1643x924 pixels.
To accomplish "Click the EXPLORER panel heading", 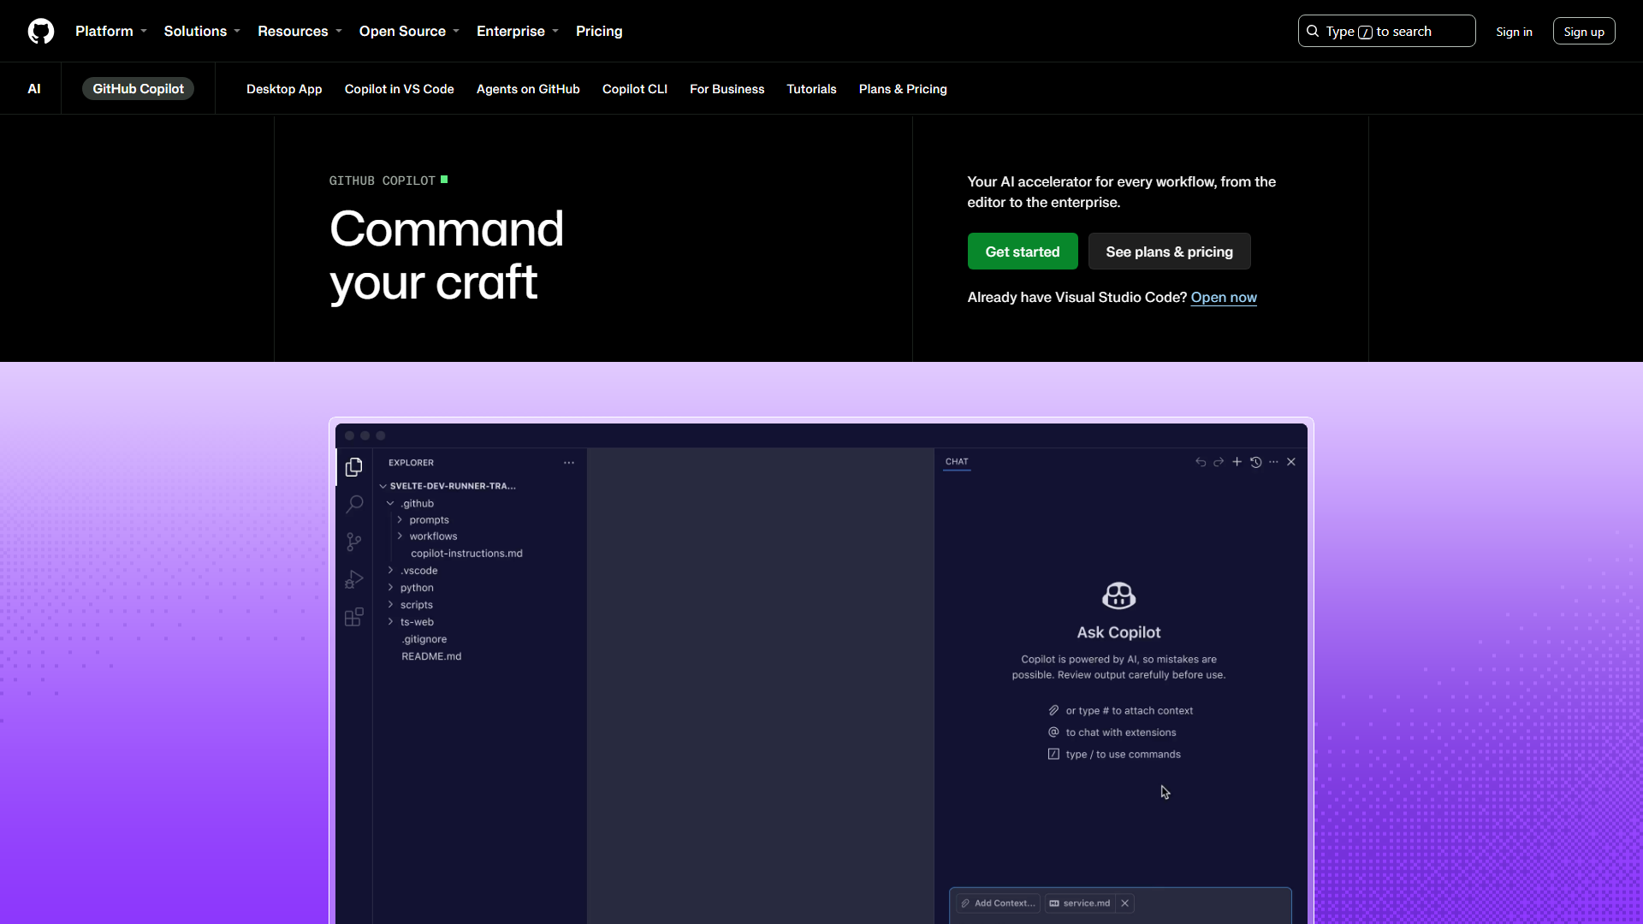I will [411, 463].
